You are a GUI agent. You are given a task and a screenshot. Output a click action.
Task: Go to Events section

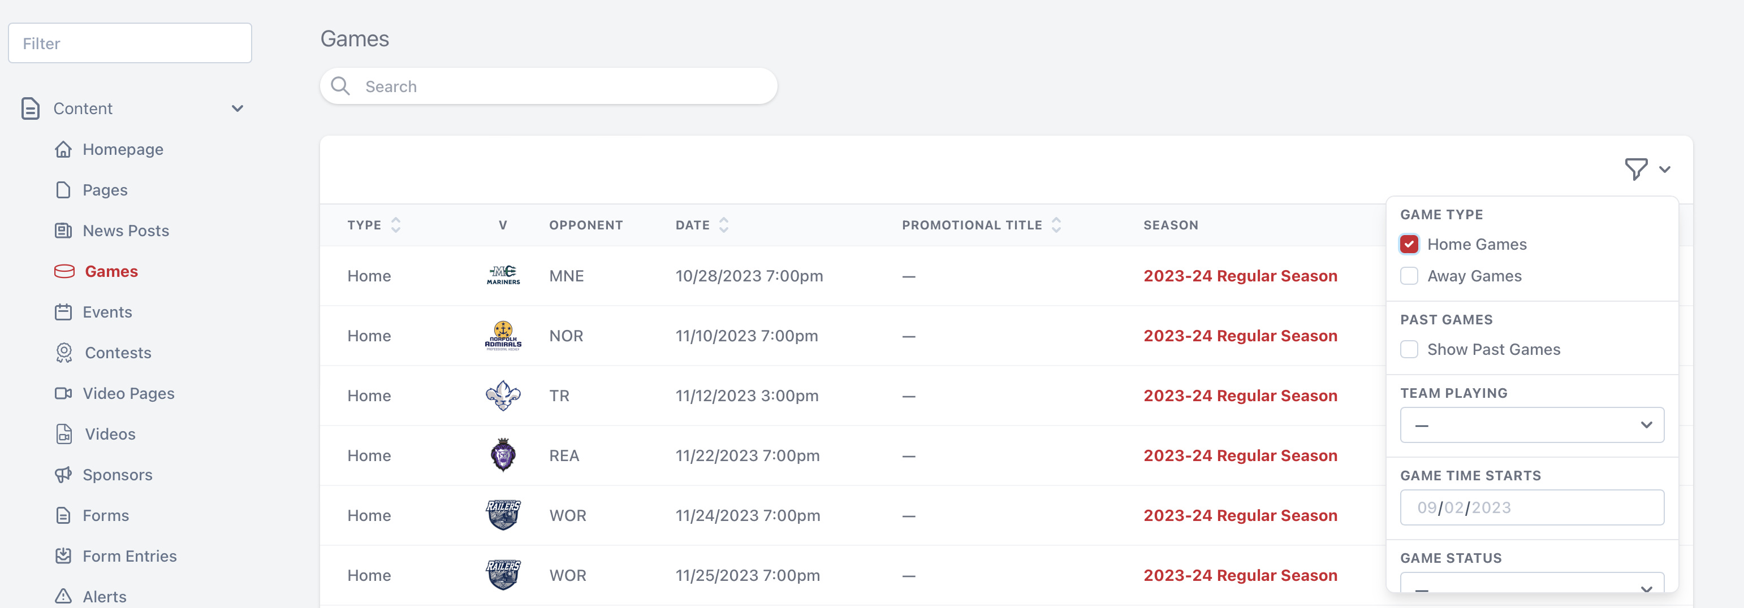[x=107, y=312]
